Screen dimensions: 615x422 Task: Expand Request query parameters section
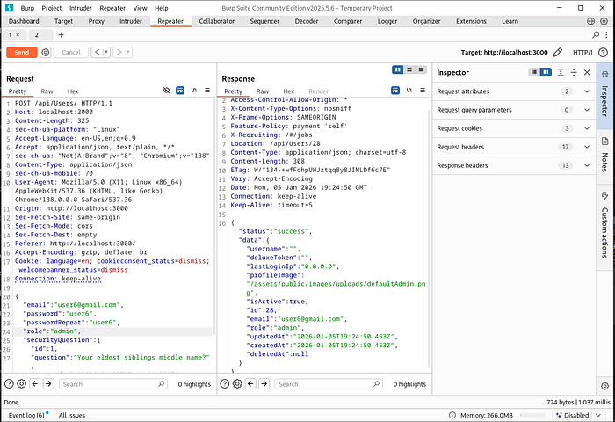click(514, 110)
